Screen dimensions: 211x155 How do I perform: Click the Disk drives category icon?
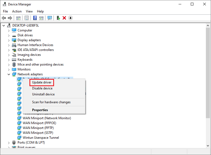[14, 36]
